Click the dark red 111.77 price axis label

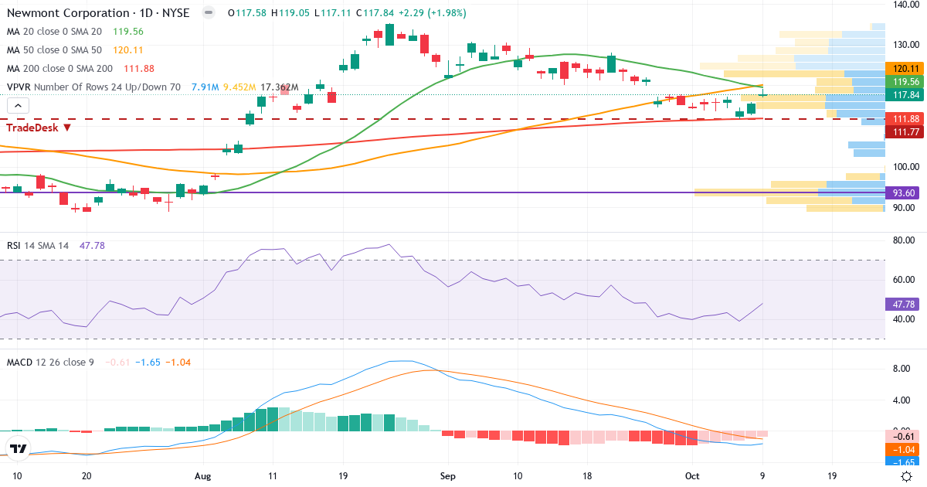(905, 132)
